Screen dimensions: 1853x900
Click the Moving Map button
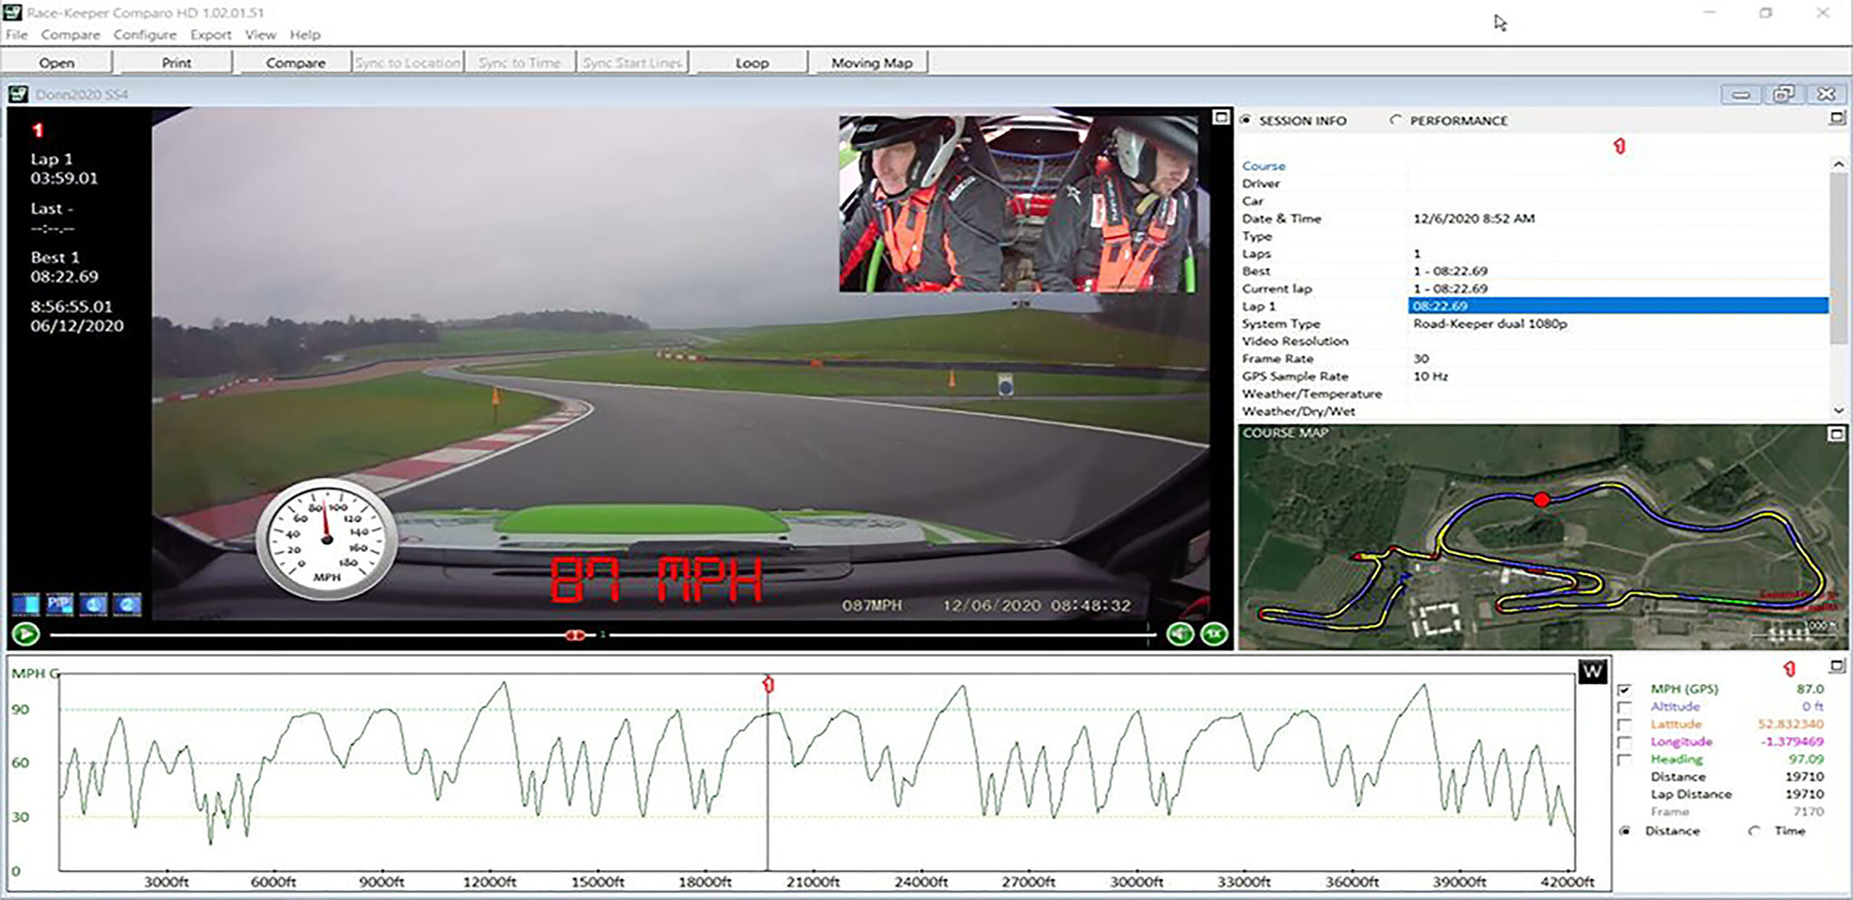871,63
